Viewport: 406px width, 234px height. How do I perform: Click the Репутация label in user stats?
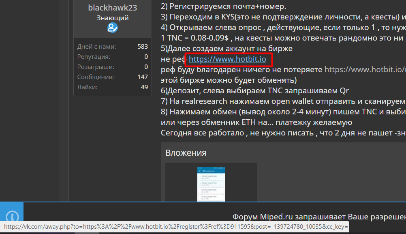(x=94, y=57)
